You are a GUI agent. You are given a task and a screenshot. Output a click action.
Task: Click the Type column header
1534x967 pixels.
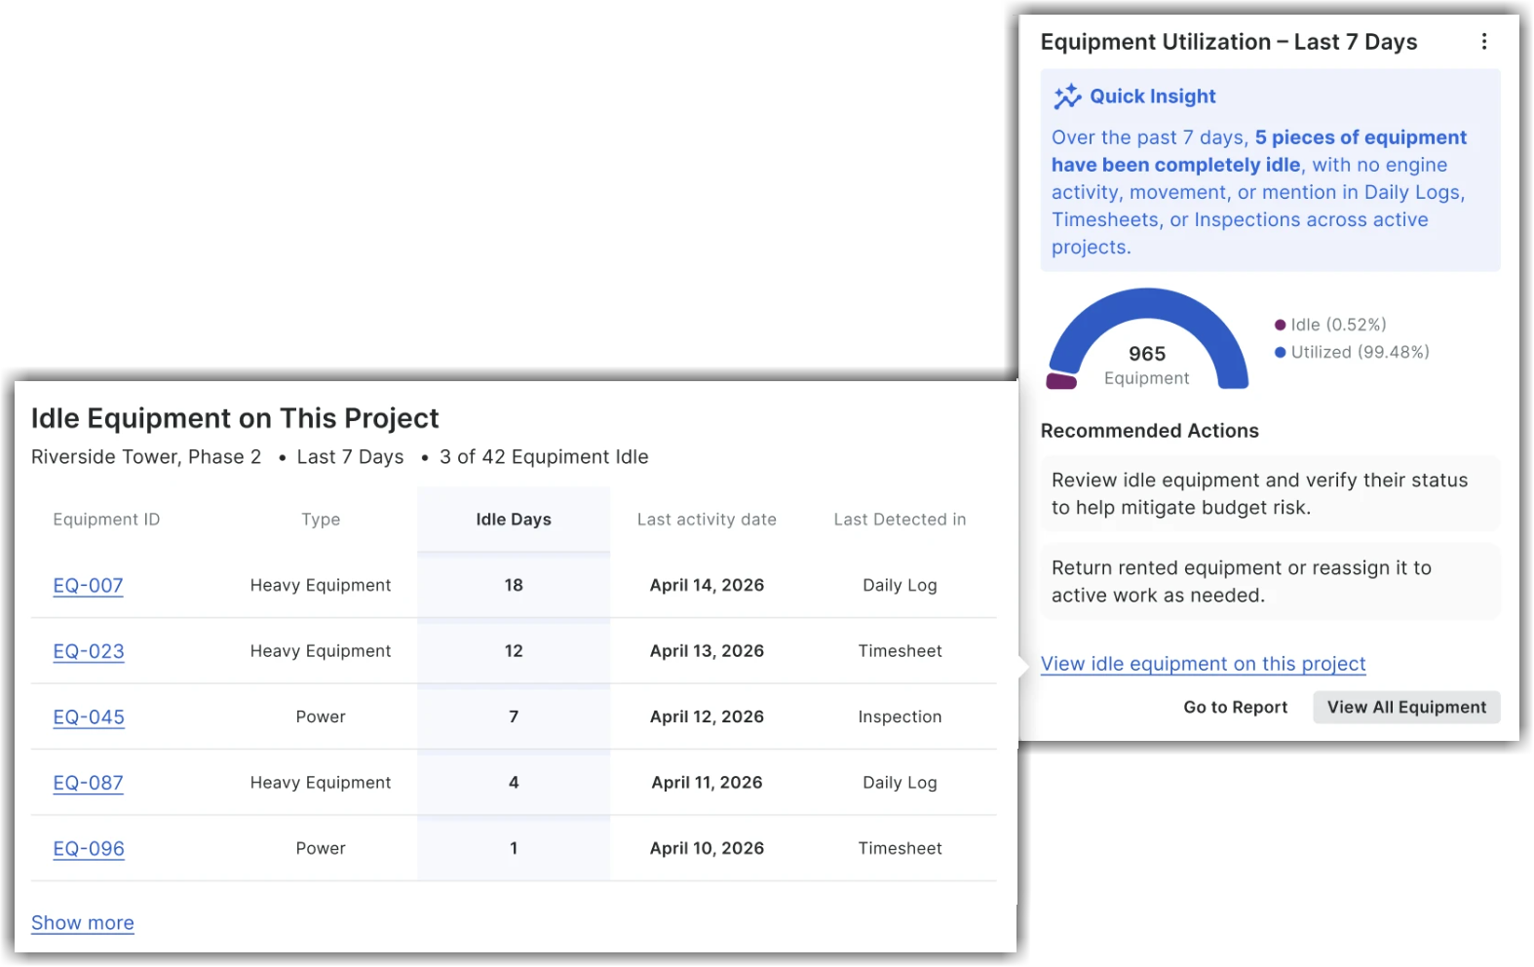coord(321,520)
